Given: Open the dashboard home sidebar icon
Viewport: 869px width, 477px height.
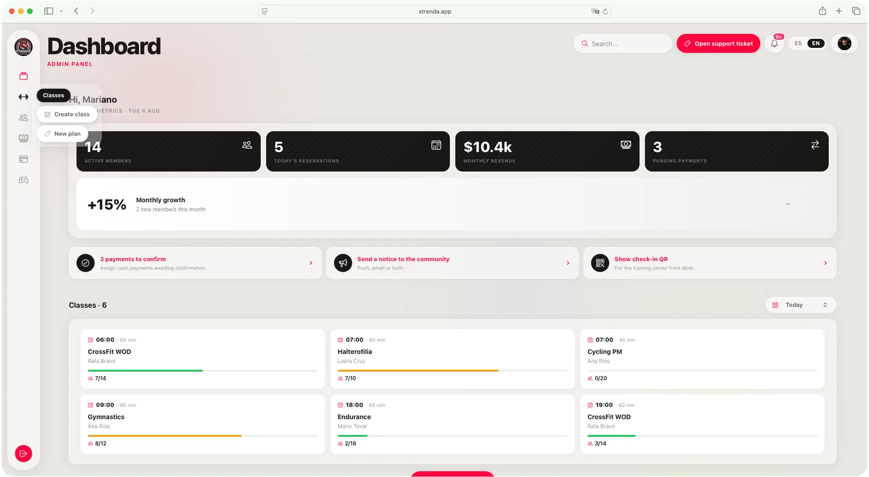Looking at the screenshot, I should coord(23,76).
